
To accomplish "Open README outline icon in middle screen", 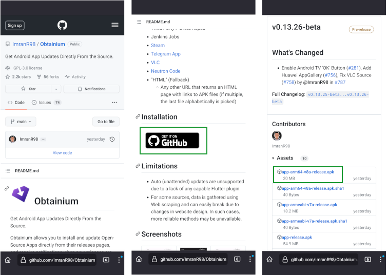I will coord(139,22).
